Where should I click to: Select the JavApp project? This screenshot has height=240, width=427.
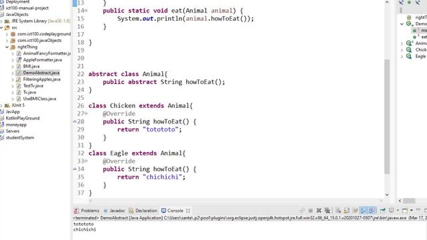pyautogui.click(x=13, y=111)
